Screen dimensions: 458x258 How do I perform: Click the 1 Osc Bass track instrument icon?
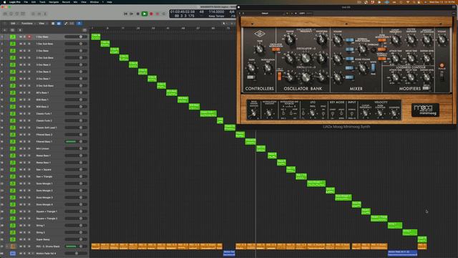coord(13,37)
